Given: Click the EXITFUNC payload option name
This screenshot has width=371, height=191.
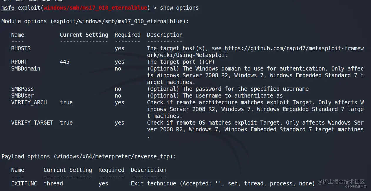Looking at the screenshot, I should (x=24, y=184).
